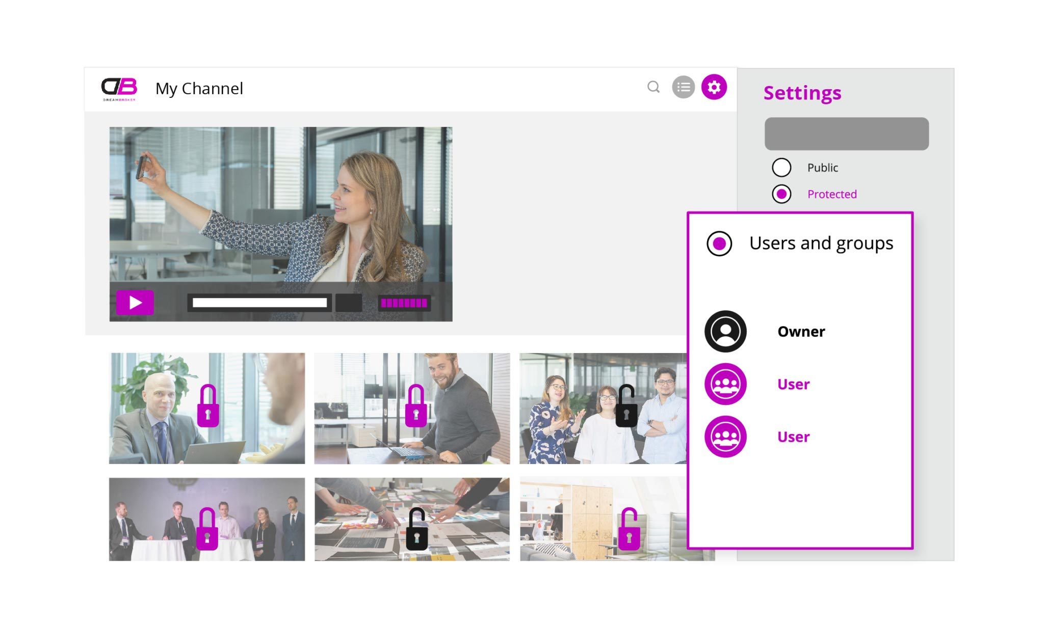Click the second User group icon
Screen dimensions: 1044x626
725,436
